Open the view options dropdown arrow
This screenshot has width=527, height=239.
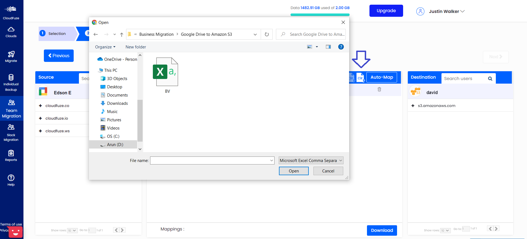317,47
